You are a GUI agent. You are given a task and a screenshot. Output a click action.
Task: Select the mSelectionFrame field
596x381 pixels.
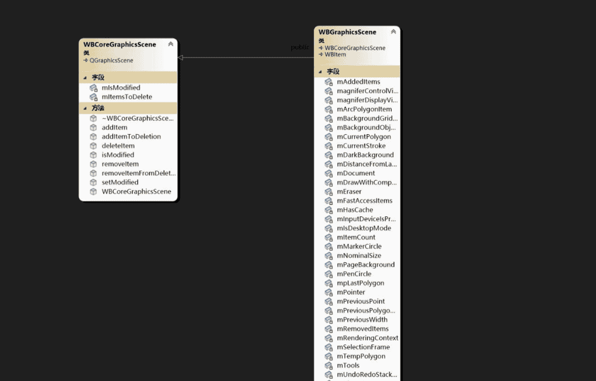pyautogui.click(x=363, y=347)
